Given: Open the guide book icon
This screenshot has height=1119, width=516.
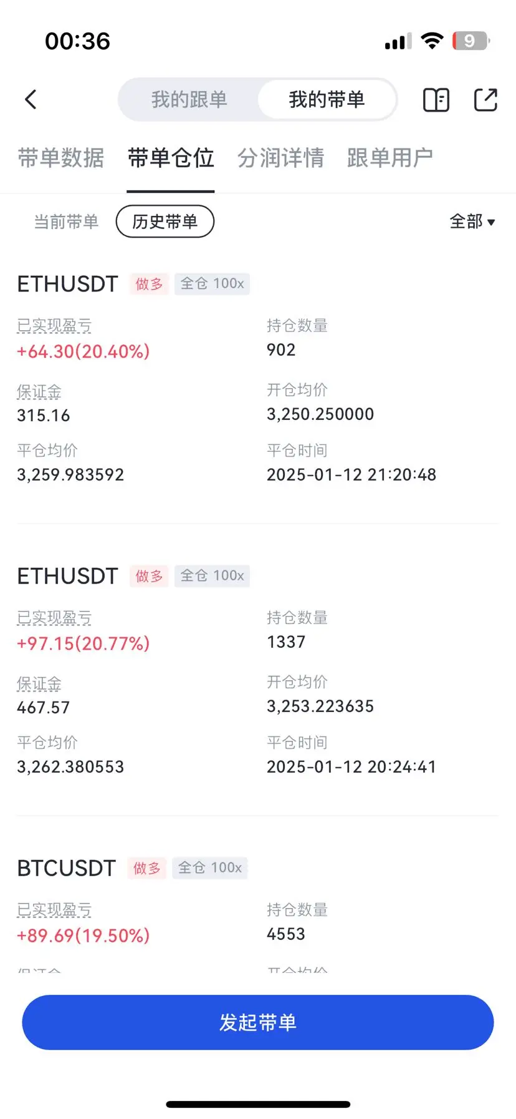Looking at the screenshot, I should pyautogui.click(x=436, y=100).
